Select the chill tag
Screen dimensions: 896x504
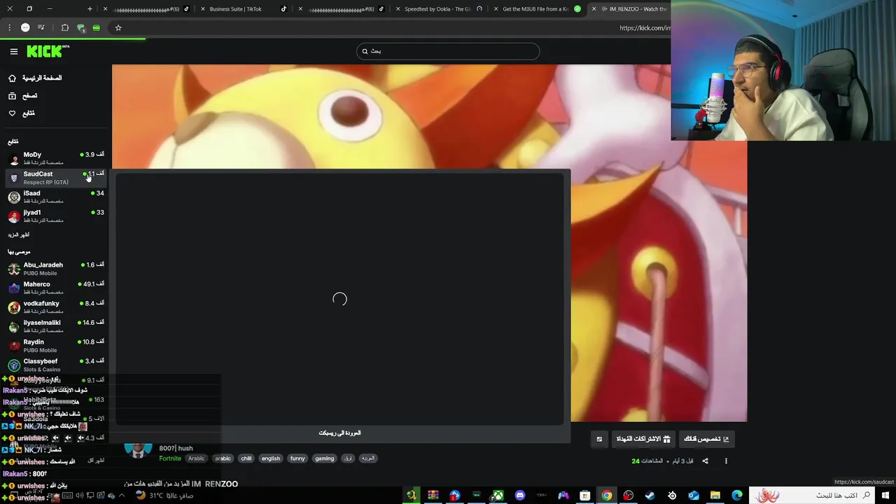pyautogui.click(x=246, y=458)
